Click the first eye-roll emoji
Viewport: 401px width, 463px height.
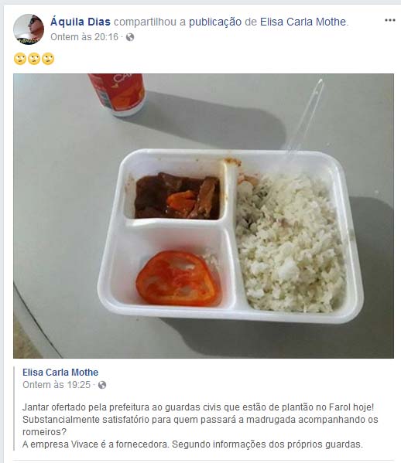click(x=20, y=59)
